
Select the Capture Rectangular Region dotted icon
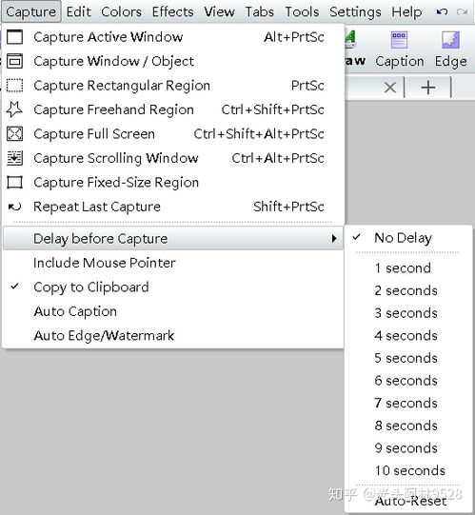coord(15,86)
